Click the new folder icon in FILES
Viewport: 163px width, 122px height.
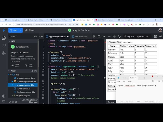point(36,71)
